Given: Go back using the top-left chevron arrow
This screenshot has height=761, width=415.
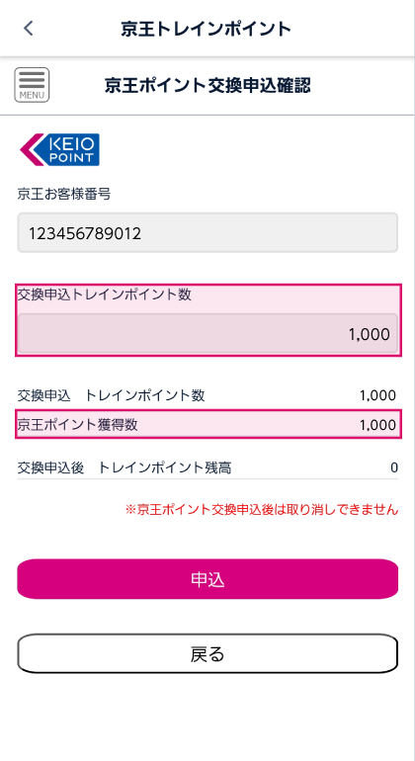Looking at the screenshot, I should click(29, 28).
